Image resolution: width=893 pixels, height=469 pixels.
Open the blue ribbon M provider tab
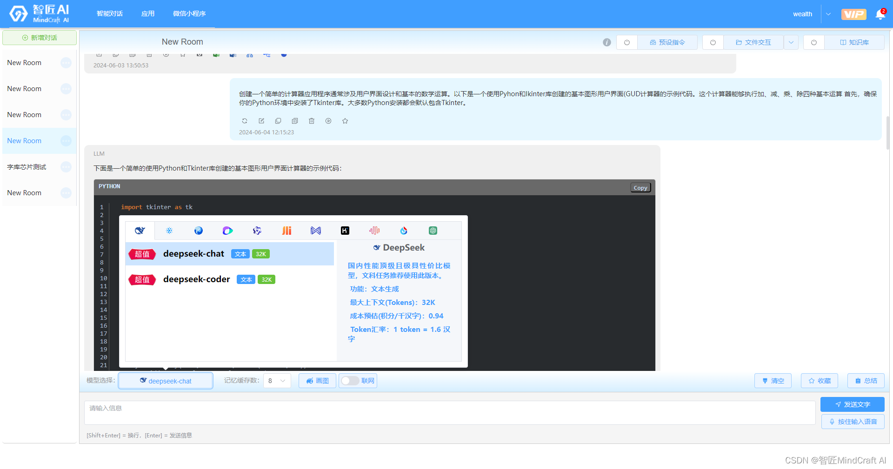pyautogui.click(x=316, y=231)
